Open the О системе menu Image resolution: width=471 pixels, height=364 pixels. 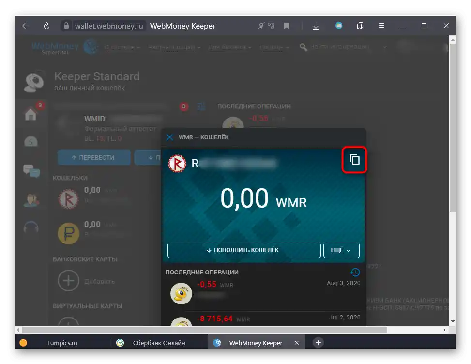[x=122, y=47]
